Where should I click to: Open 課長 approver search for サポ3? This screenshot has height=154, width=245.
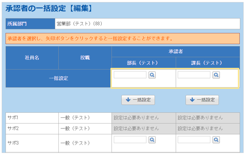click(x=216, y=140)
